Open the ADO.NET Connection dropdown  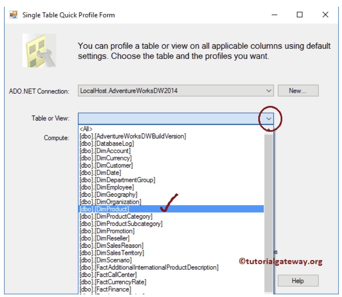tap(176, 90)
